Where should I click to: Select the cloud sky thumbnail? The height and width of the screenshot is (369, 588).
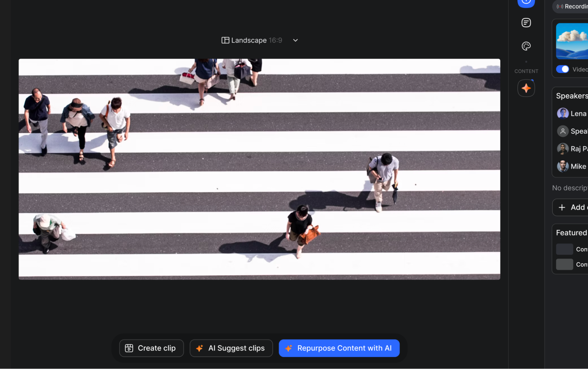(572, 41)
